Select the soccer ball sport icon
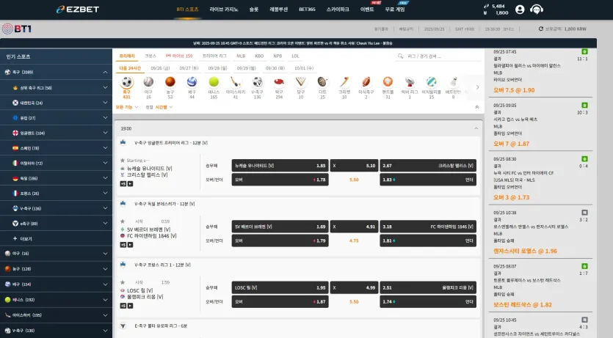 click(x=127, y=82)
